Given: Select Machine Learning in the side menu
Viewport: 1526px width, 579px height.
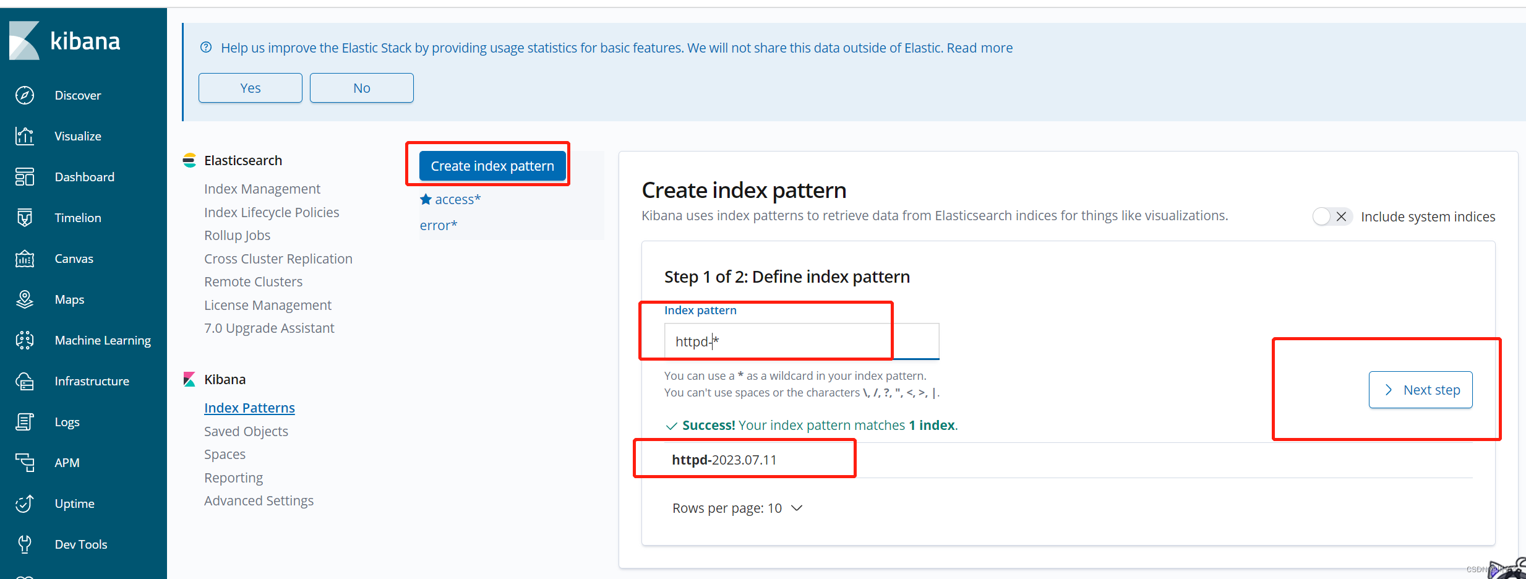Looking at the screenshot, I should 103,340.
